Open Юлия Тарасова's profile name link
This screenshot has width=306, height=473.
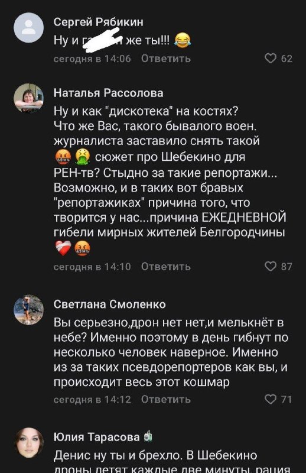(96, 437)
